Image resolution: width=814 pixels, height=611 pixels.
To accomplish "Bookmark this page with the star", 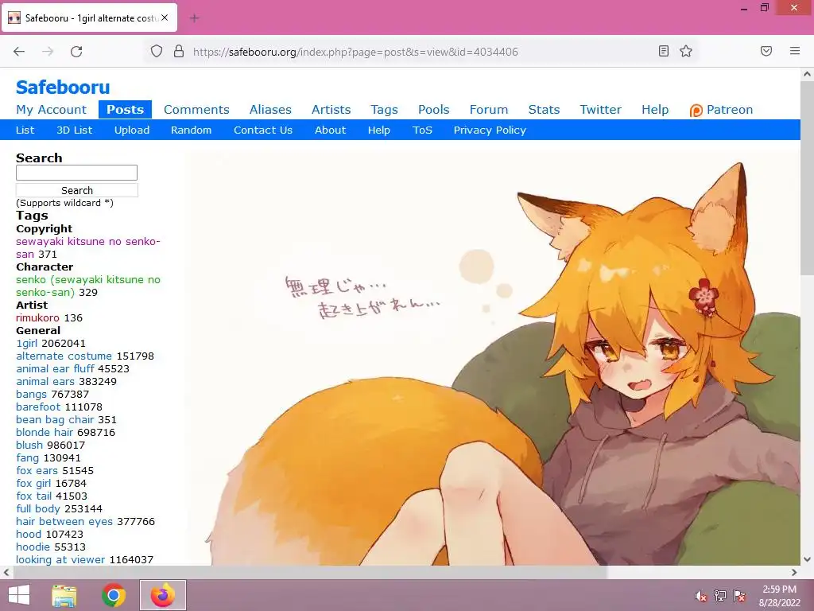I will pos(686,51).
